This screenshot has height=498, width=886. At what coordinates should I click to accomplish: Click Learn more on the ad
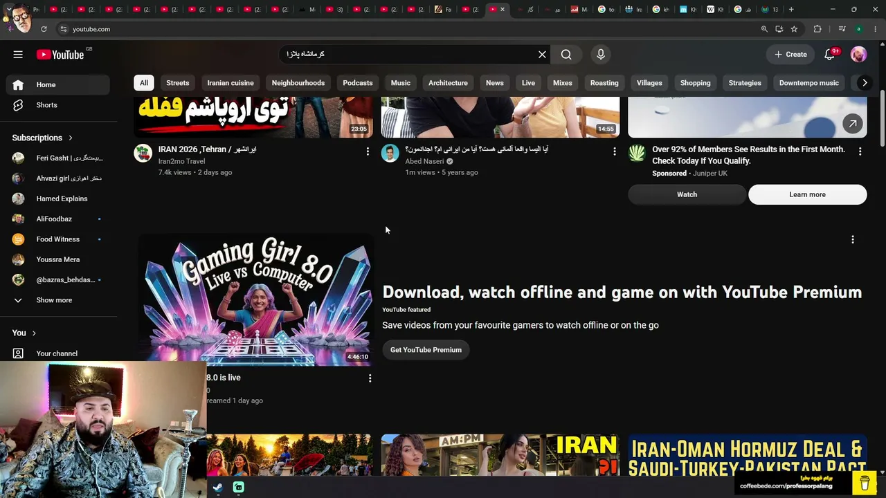[x=807, y=194]
